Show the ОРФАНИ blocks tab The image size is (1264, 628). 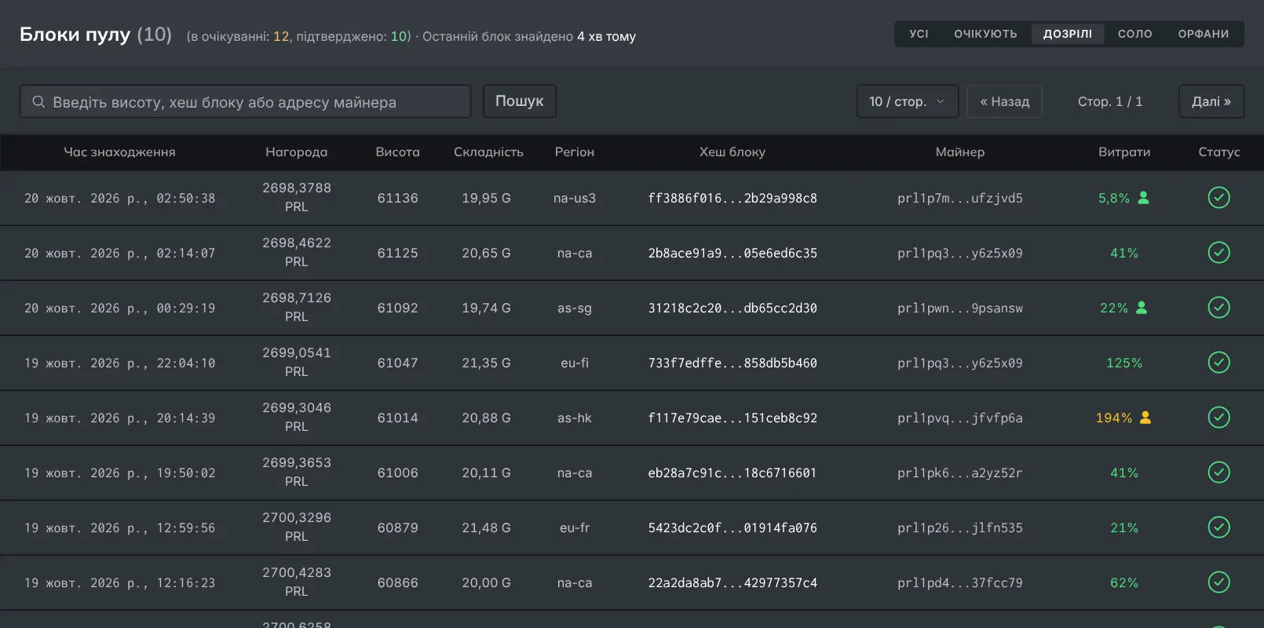tap(1203, 34)
